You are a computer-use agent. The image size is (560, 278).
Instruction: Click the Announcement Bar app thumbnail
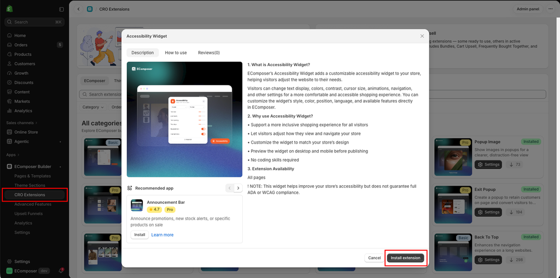tap(137, 205)
